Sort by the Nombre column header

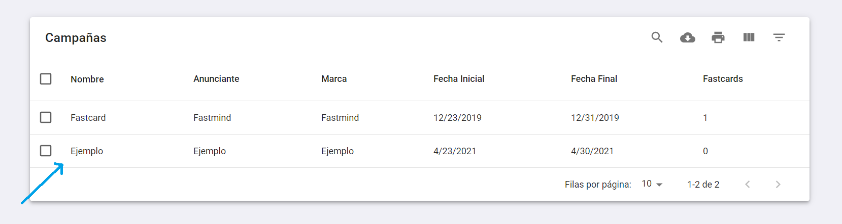coord(87,79)
